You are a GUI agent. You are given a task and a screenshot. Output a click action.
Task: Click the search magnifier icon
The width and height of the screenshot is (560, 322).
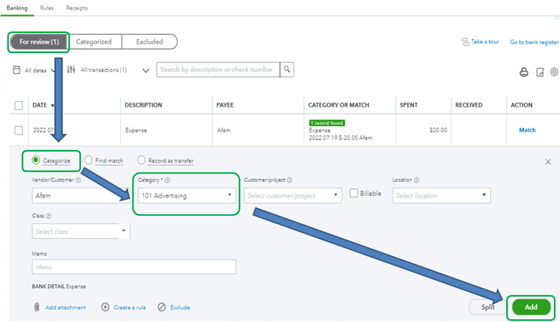tap(287, 69)
